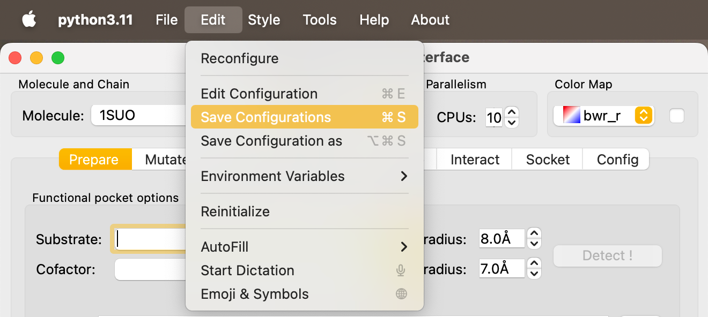
Task: Click the Detect ! button
Action: [x=607, y=256]
